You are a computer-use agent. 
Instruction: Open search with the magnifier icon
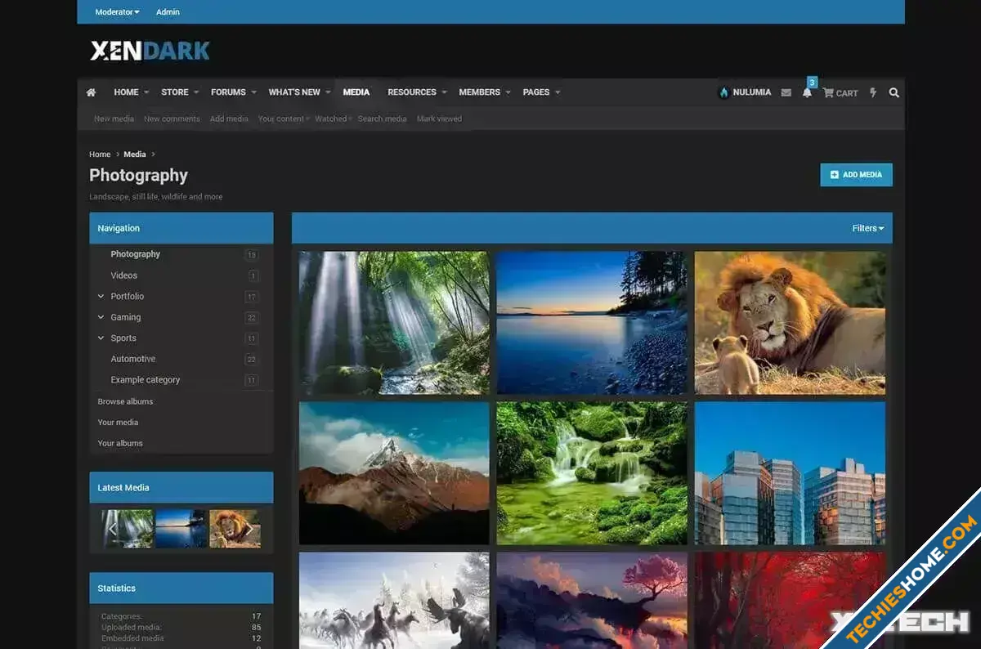pyautogui.click(x=894, y=93)
